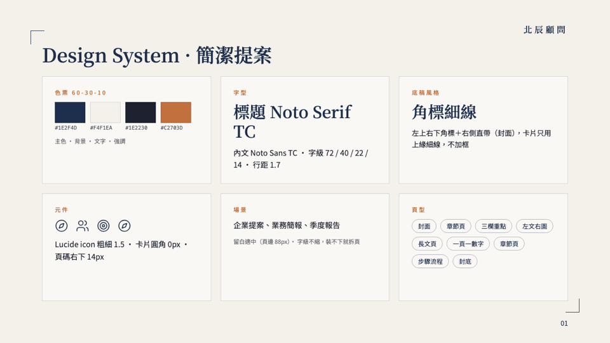Click the compass icon after the target icon
Screen dimensions: 610x343
[x=125, y=225]
